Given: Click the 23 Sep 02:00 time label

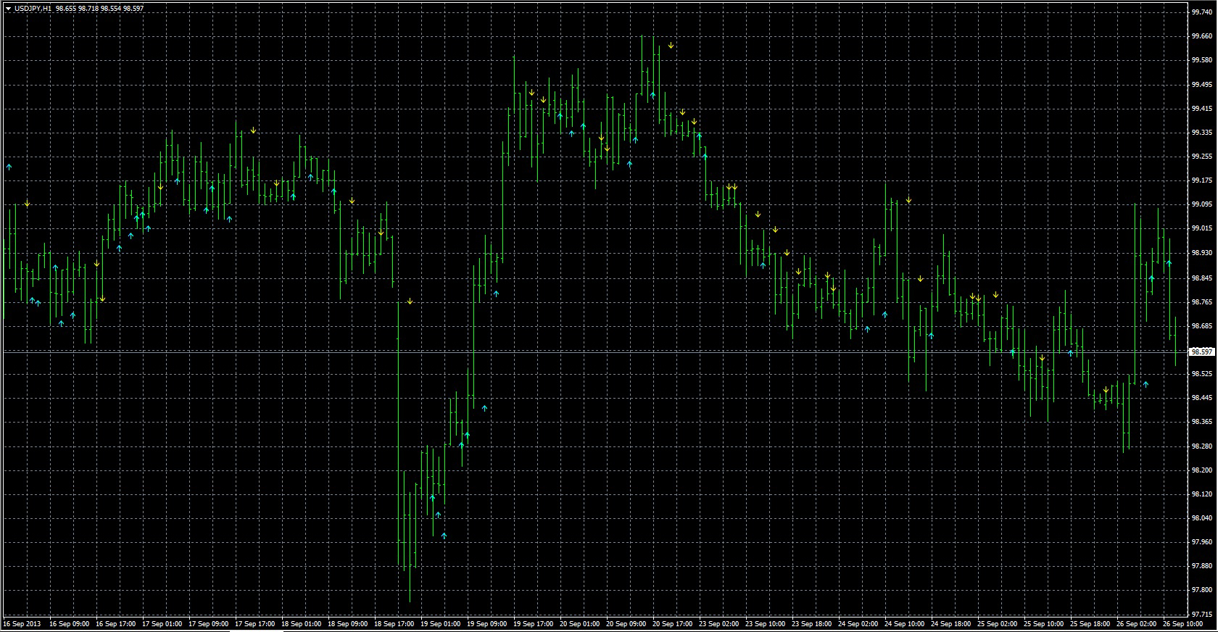Looking at the screenshot, I should point(718,623).
